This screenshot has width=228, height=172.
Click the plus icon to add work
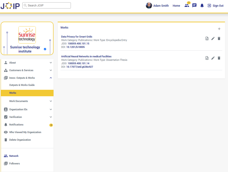pos(219,29)
